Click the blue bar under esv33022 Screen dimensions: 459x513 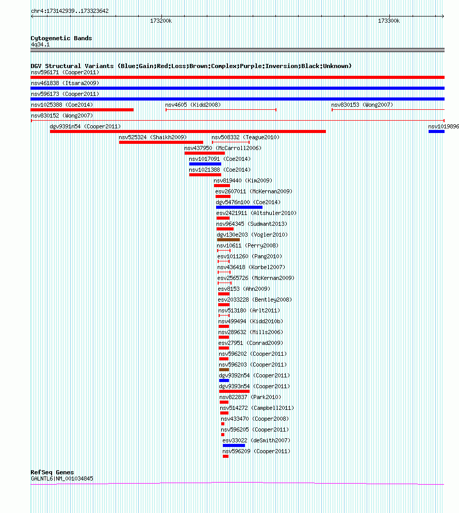234,445
